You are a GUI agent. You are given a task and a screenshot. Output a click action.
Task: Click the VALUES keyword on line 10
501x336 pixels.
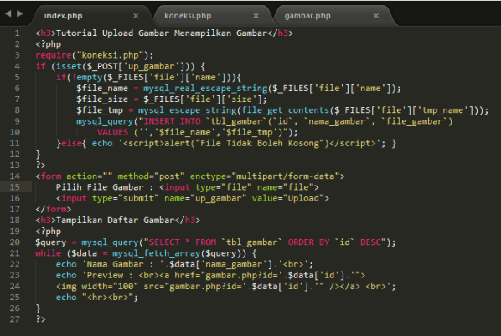click(x=113, y=132)
